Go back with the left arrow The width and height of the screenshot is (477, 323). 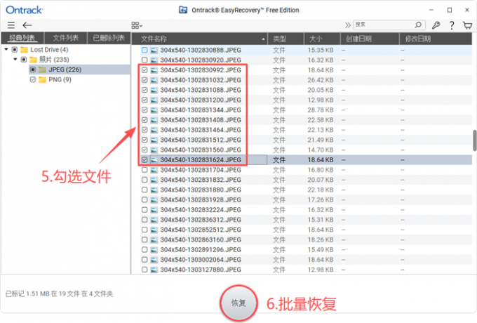27,25
